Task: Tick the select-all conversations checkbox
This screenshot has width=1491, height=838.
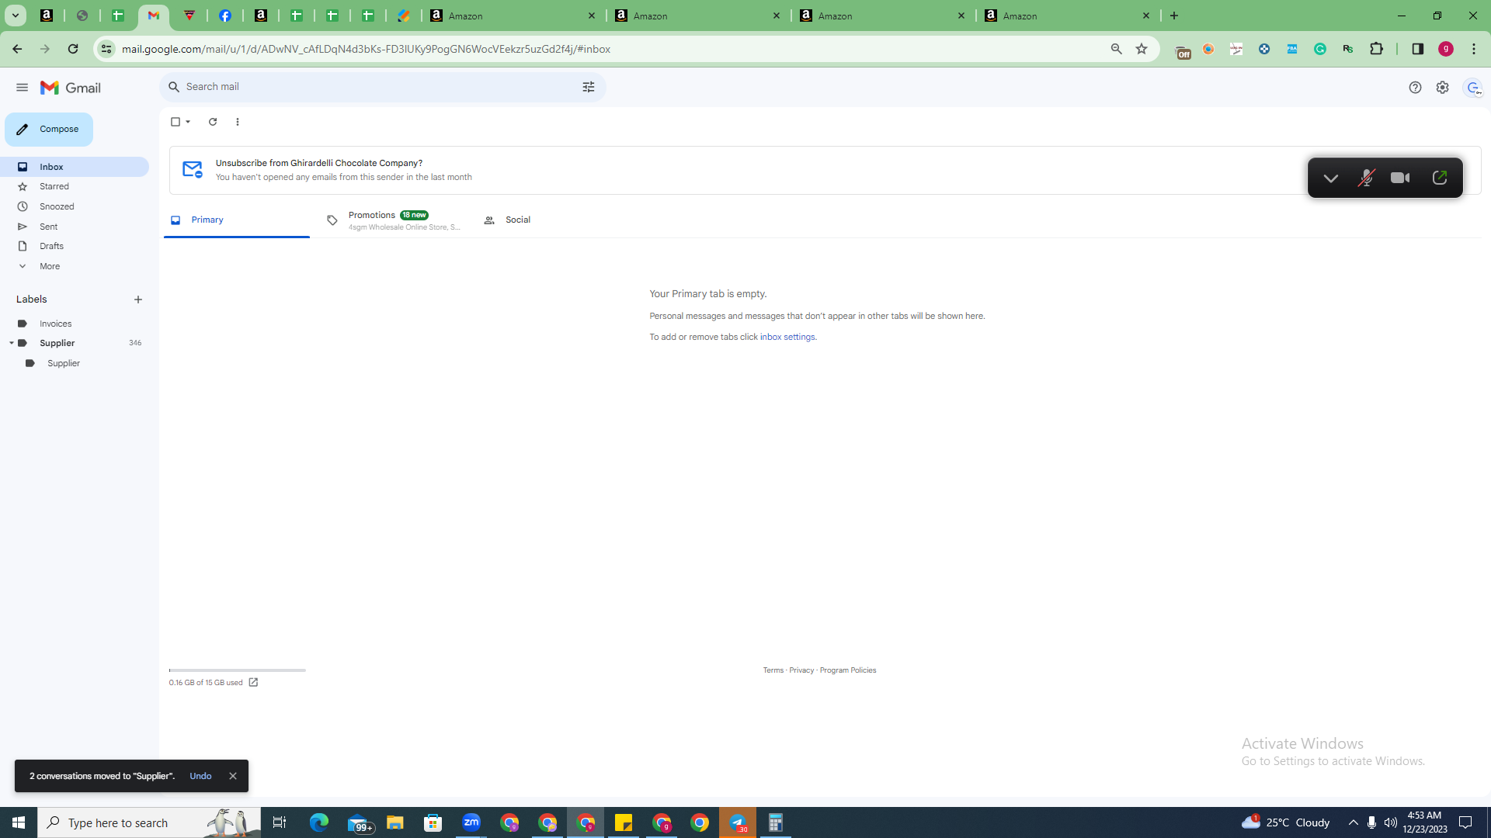Action: pyautogui.click(x=176, y=122)
